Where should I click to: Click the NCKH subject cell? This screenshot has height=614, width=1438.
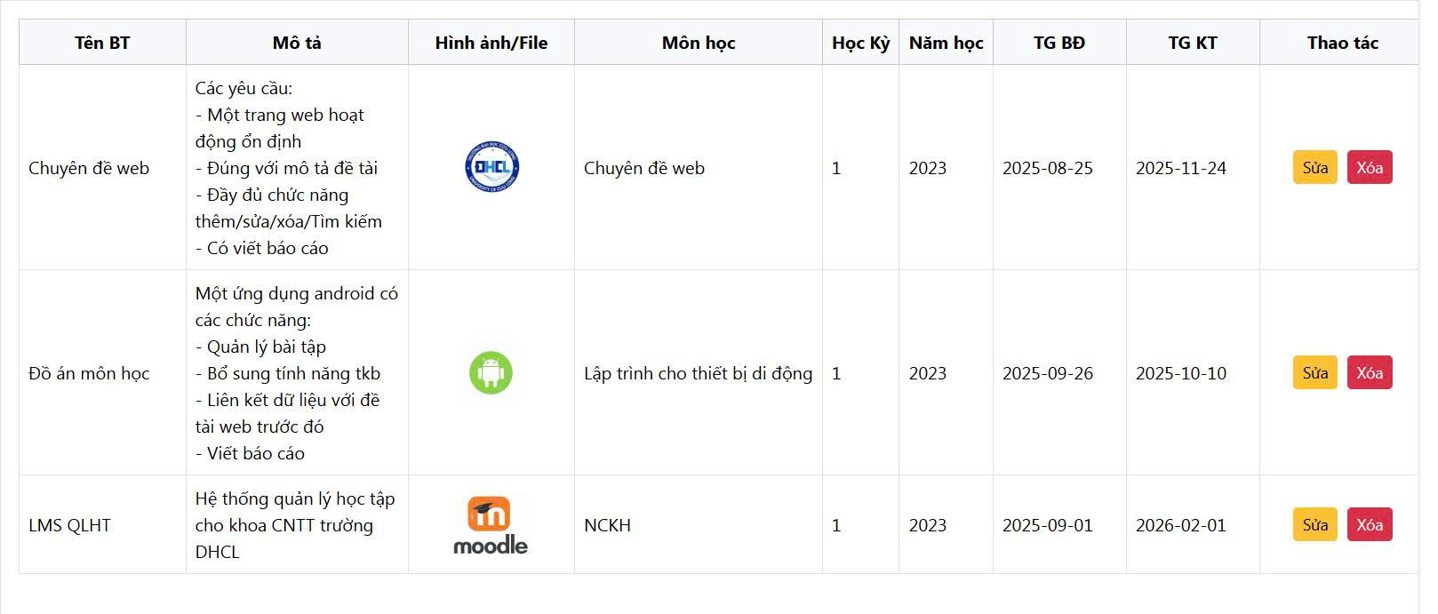[x=608, y=525]
